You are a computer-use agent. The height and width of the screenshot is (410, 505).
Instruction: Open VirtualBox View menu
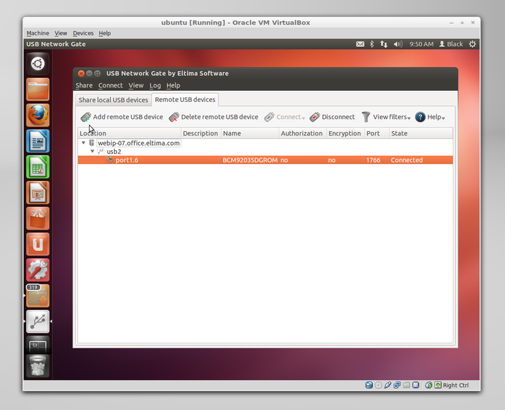point(60,33)
